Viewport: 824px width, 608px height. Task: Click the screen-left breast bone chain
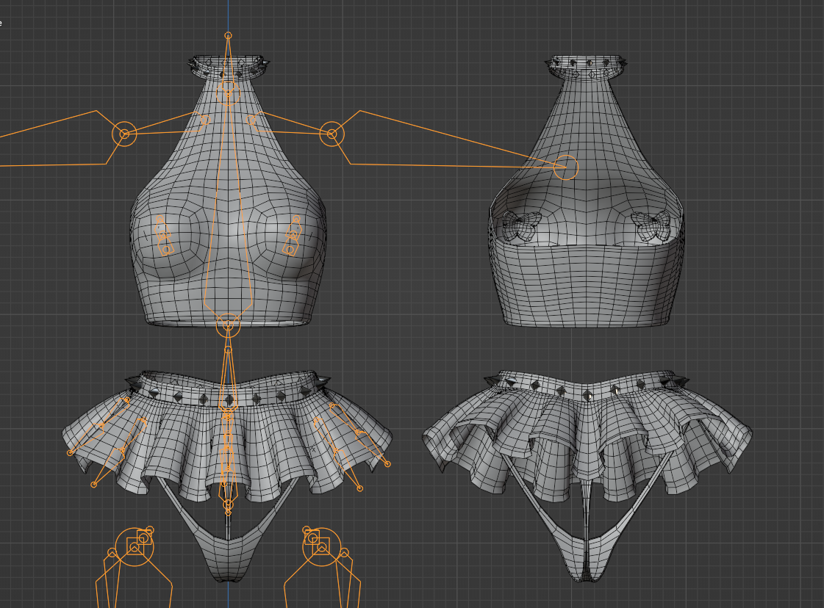pyautogui.click(x=164, y=235)
